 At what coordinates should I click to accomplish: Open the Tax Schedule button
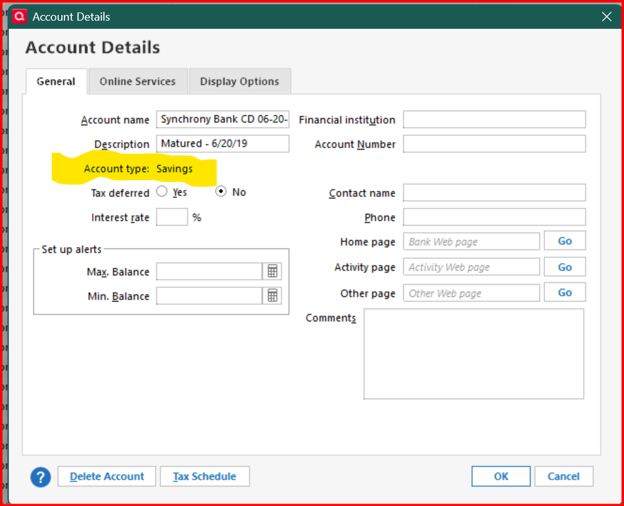(x=205, y=476)
